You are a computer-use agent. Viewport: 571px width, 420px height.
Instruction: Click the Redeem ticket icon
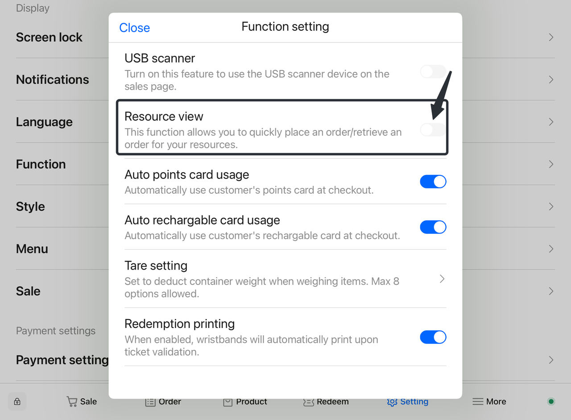pos(308,402)
